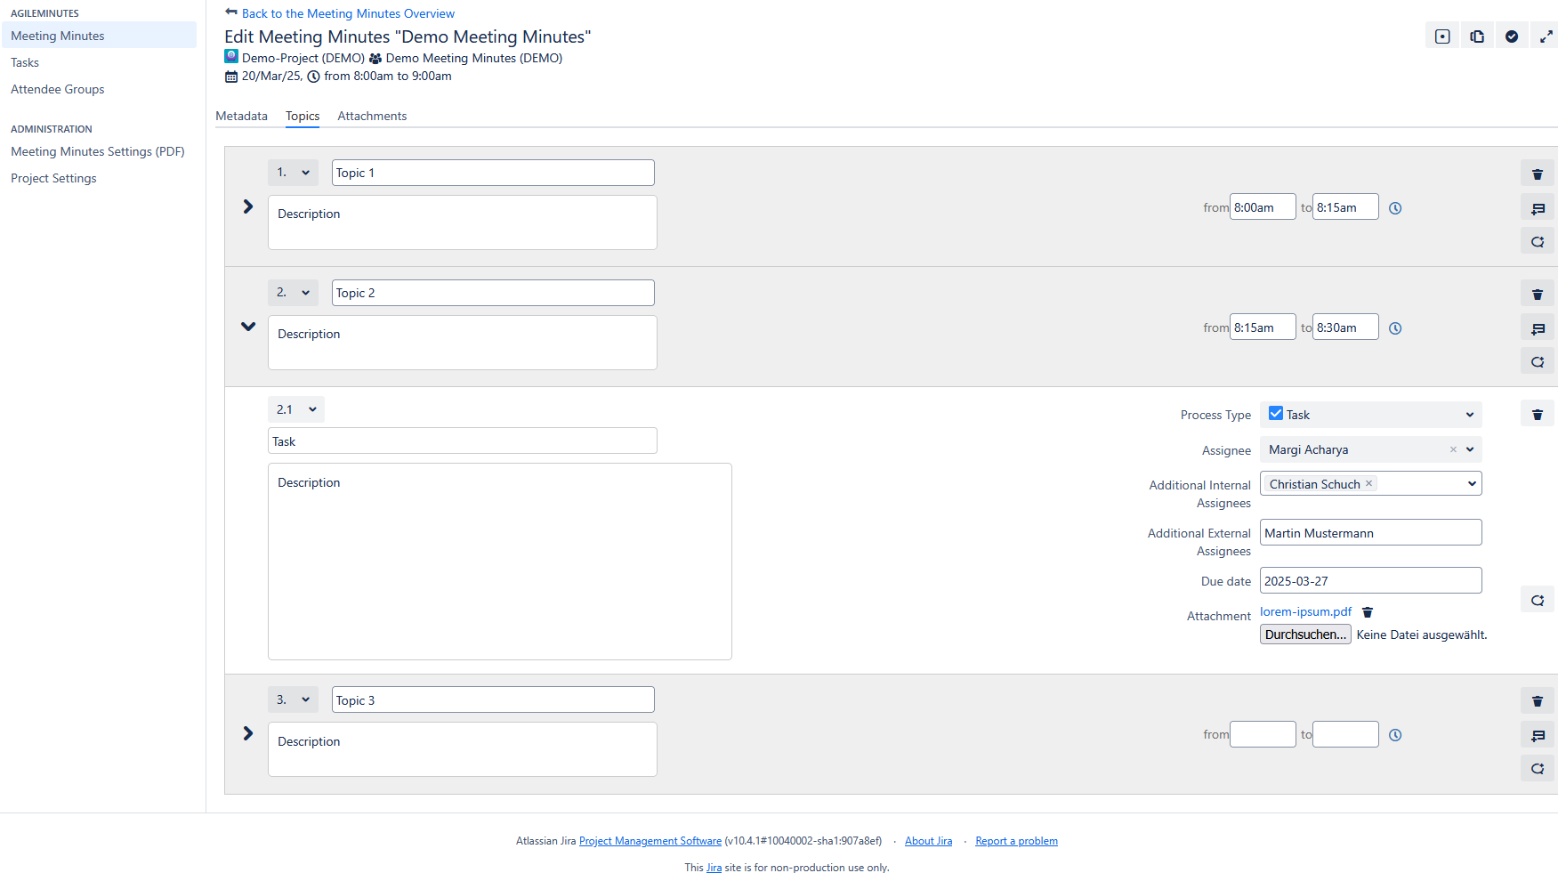
Task: Open About Jira link
Action: (928, 841)
